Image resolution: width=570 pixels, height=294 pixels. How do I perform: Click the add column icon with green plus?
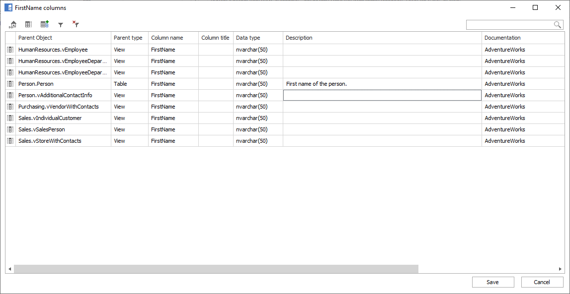pos(44,24)
